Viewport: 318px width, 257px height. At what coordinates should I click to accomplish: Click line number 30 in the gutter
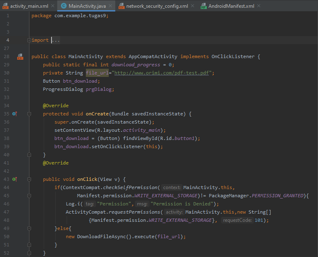pyautogui.click(x=7, y=73)
